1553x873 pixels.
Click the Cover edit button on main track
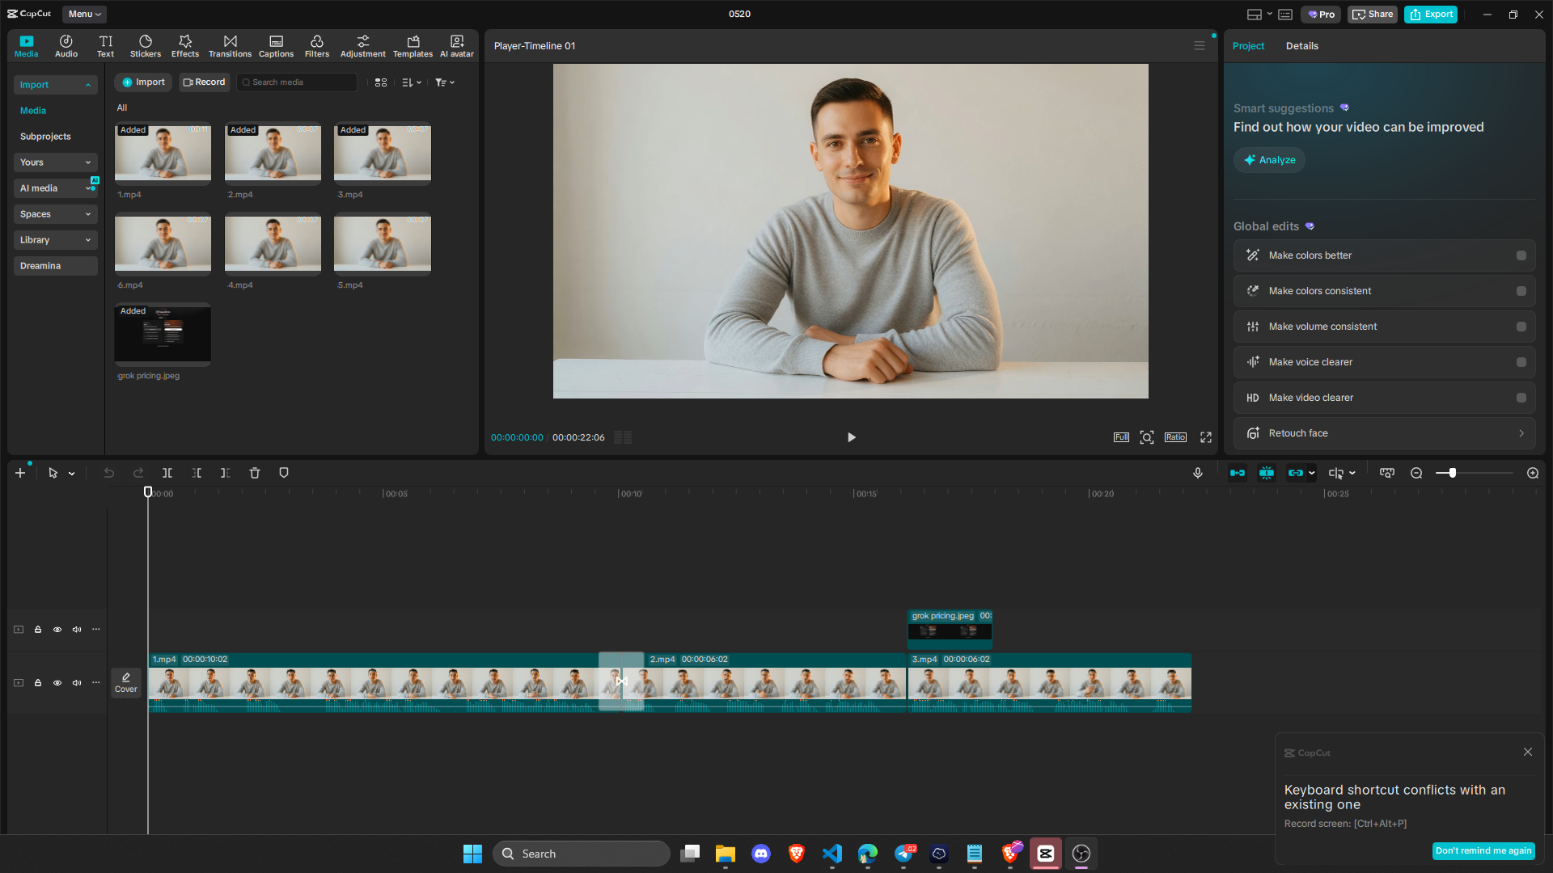pos(126,683)
